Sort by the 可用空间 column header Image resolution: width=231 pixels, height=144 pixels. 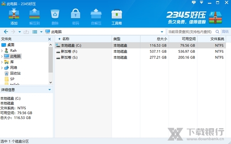coord(183,39)
